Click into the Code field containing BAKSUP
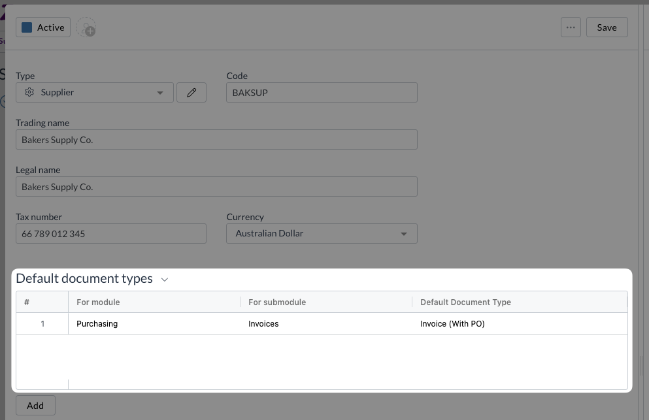Viewport: 649px width, 420px height. coord(322,93)
